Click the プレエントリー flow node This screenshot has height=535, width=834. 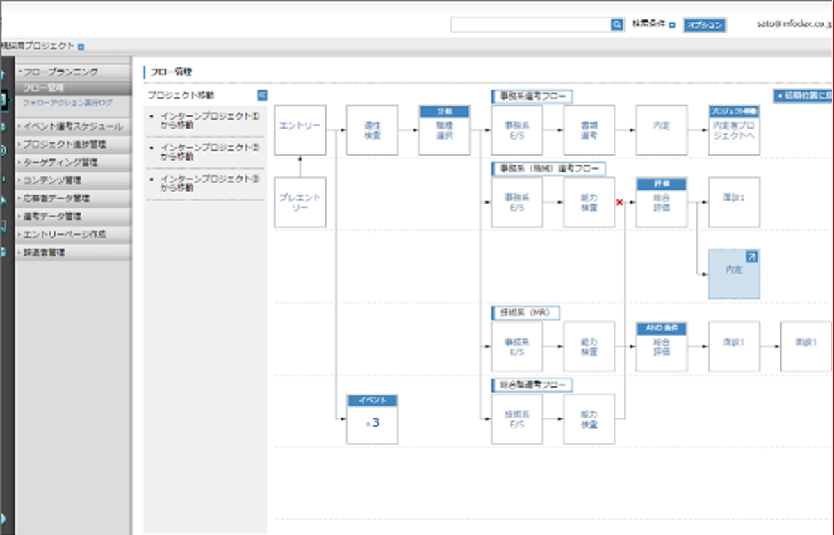pyautogui.click(x=300, y=202)
